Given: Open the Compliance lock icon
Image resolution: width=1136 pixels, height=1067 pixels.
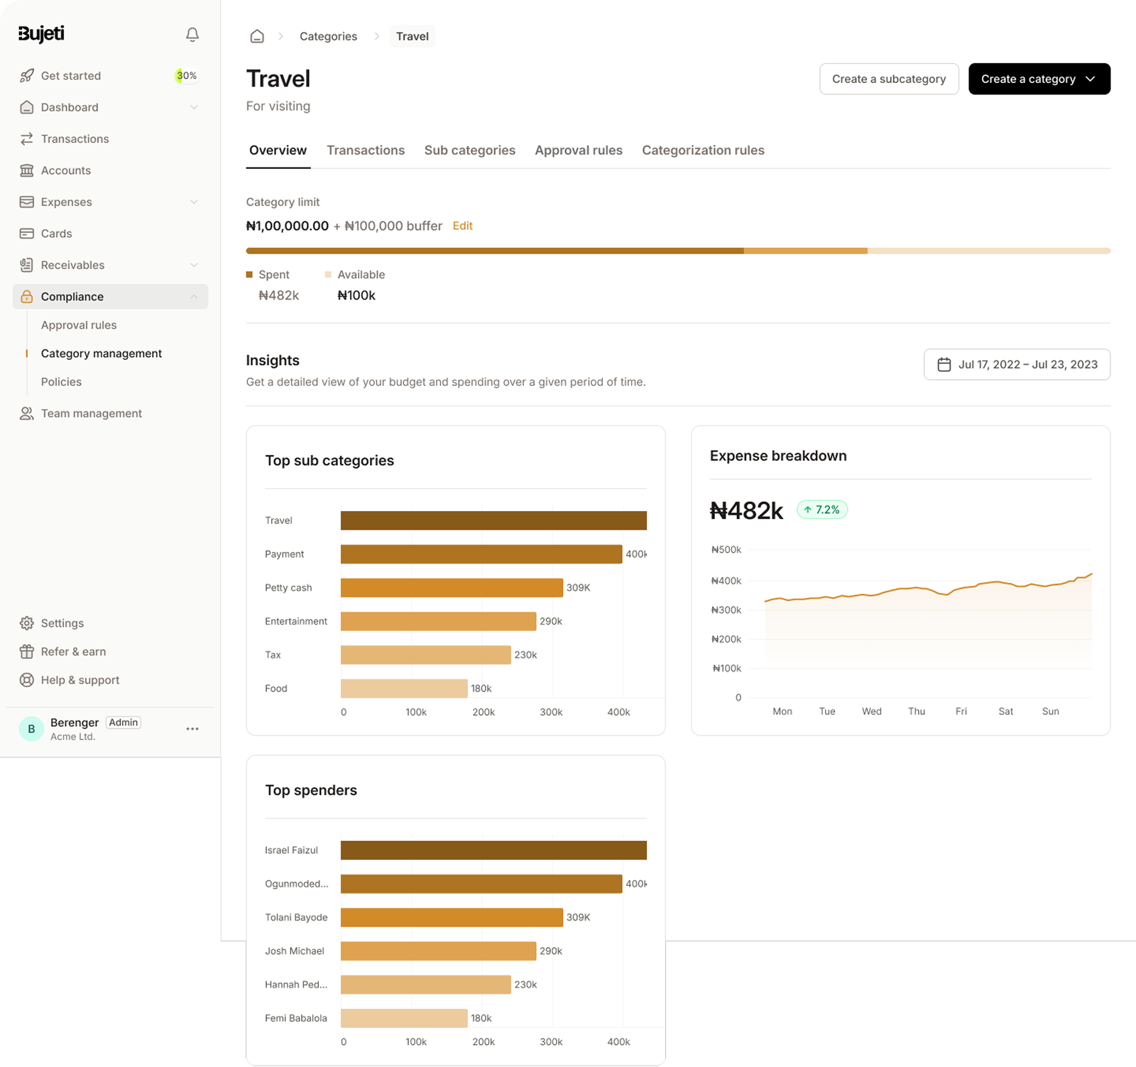Looking at the screenshot, I should coord(26,296).
